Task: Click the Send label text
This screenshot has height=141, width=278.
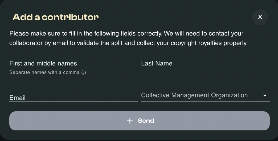Action: 146,121
